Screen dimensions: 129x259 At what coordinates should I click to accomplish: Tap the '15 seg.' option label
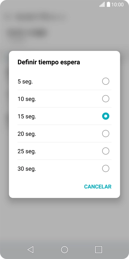27,117
